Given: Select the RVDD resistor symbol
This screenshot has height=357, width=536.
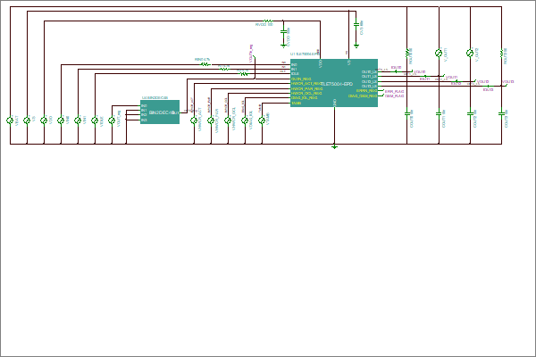Looking at the screenshot, I should click(x=268, y=21).
